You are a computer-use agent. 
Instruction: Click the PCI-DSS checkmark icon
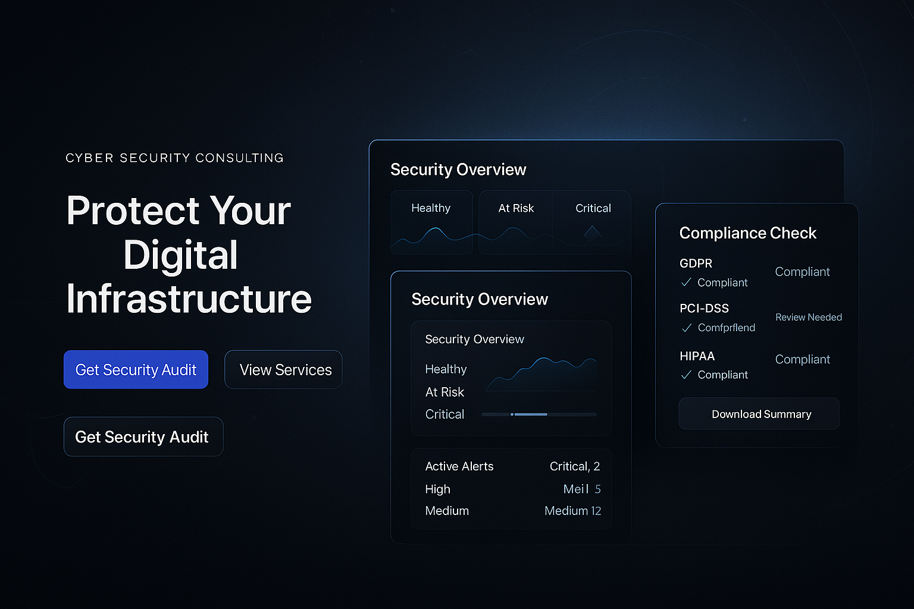(x=686, y=327)
